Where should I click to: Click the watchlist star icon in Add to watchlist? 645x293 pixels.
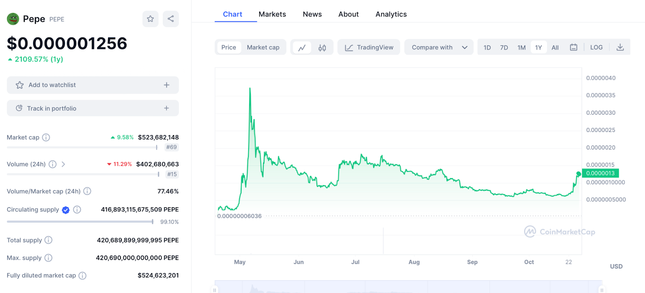[x=19, y=85]
